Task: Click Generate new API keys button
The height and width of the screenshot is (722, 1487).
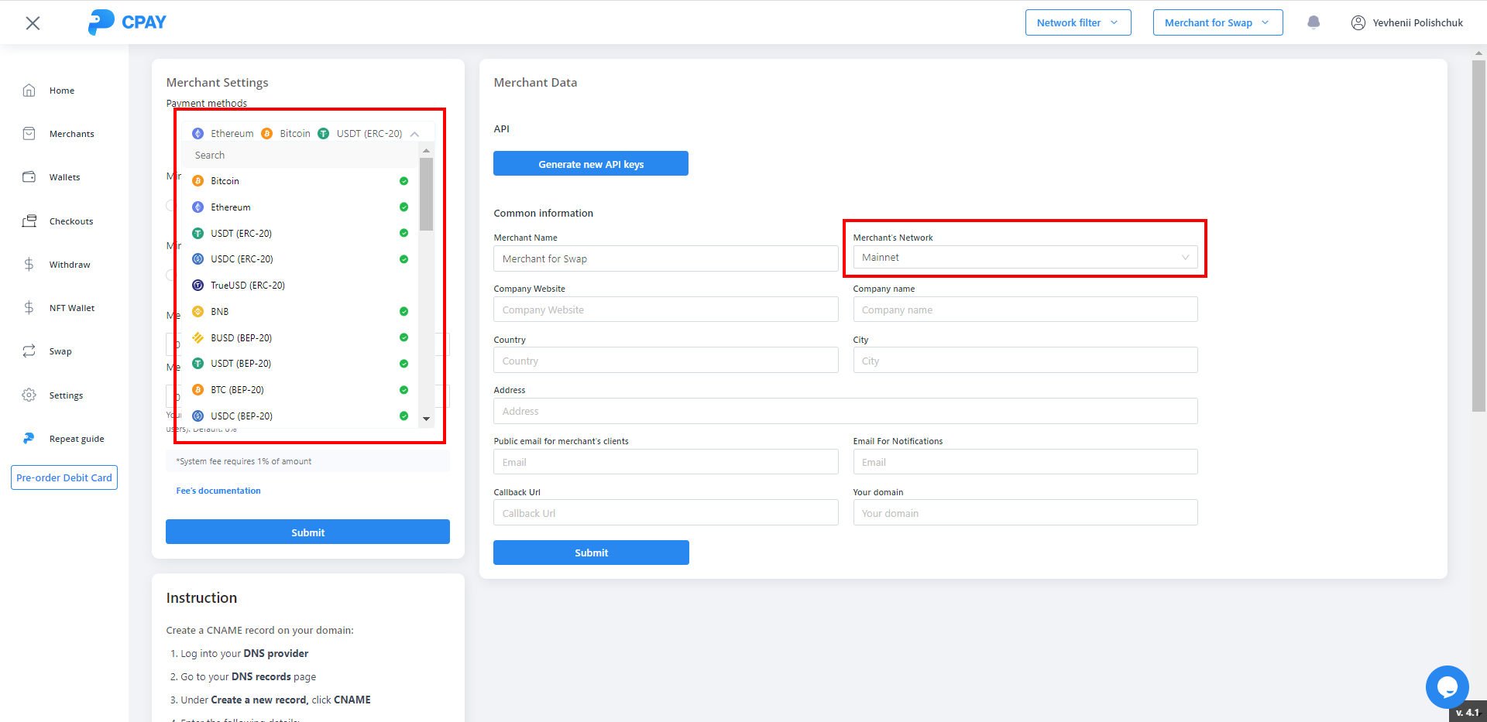Action: (x=591, y=164)
